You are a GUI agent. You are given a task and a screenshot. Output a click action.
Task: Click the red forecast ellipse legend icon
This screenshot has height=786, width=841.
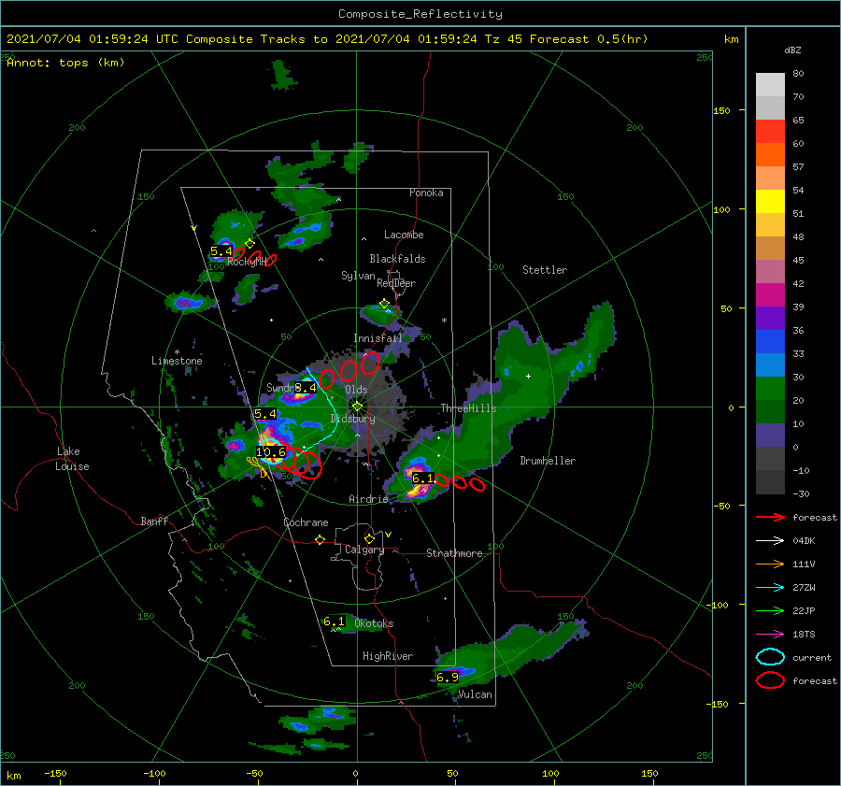point(770,680)
